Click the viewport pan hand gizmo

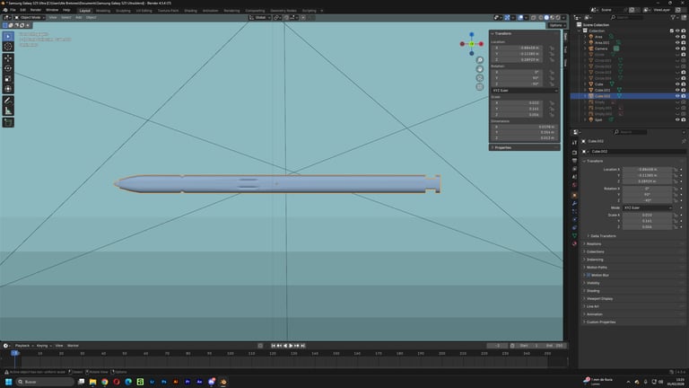480,69
